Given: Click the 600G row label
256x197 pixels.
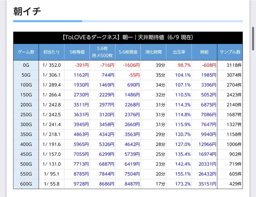Looking at the screenshot, I should pyautogui.click(x=26, y=184).
